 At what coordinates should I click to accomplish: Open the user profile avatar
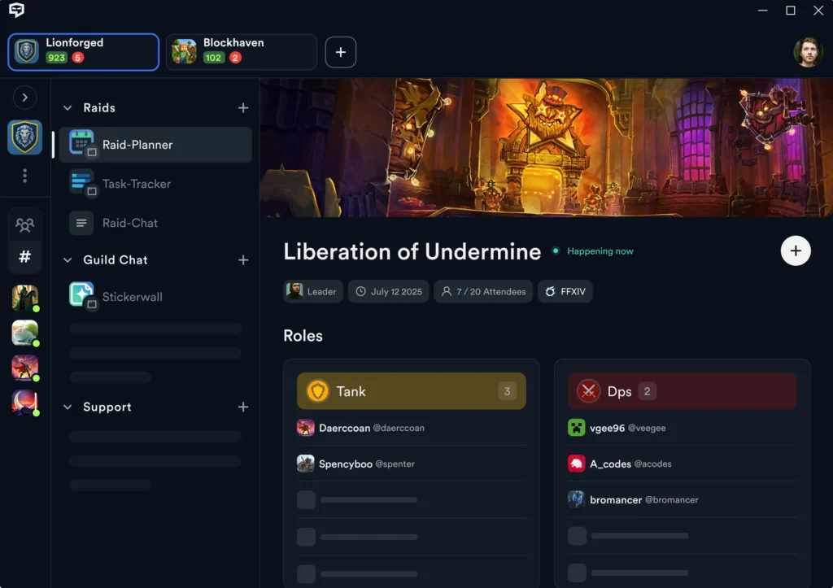point(808,52)
